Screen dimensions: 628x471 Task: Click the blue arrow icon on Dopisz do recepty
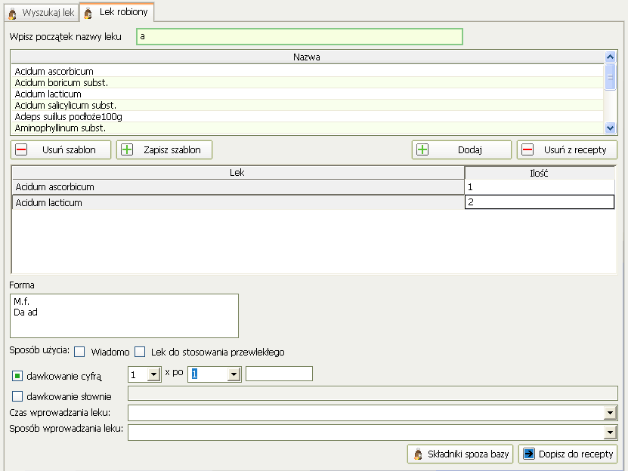tap(529, 454)
